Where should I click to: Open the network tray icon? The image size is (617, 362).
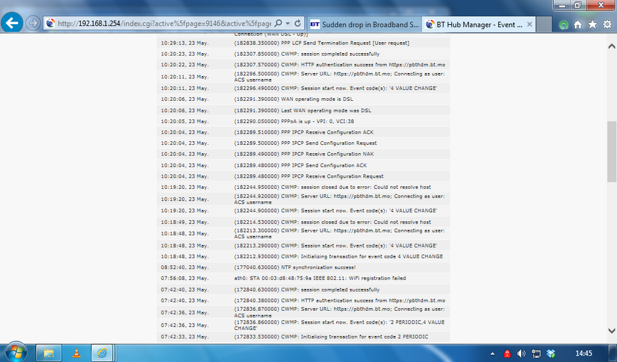(x=536, y=353)
